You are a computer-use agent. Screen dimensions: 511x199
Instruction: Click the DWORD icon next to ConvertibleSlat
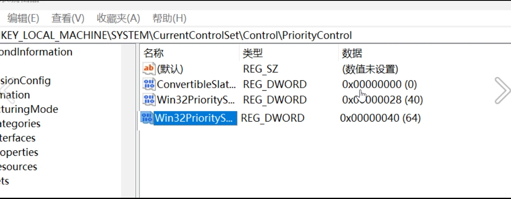coord(148,84)
